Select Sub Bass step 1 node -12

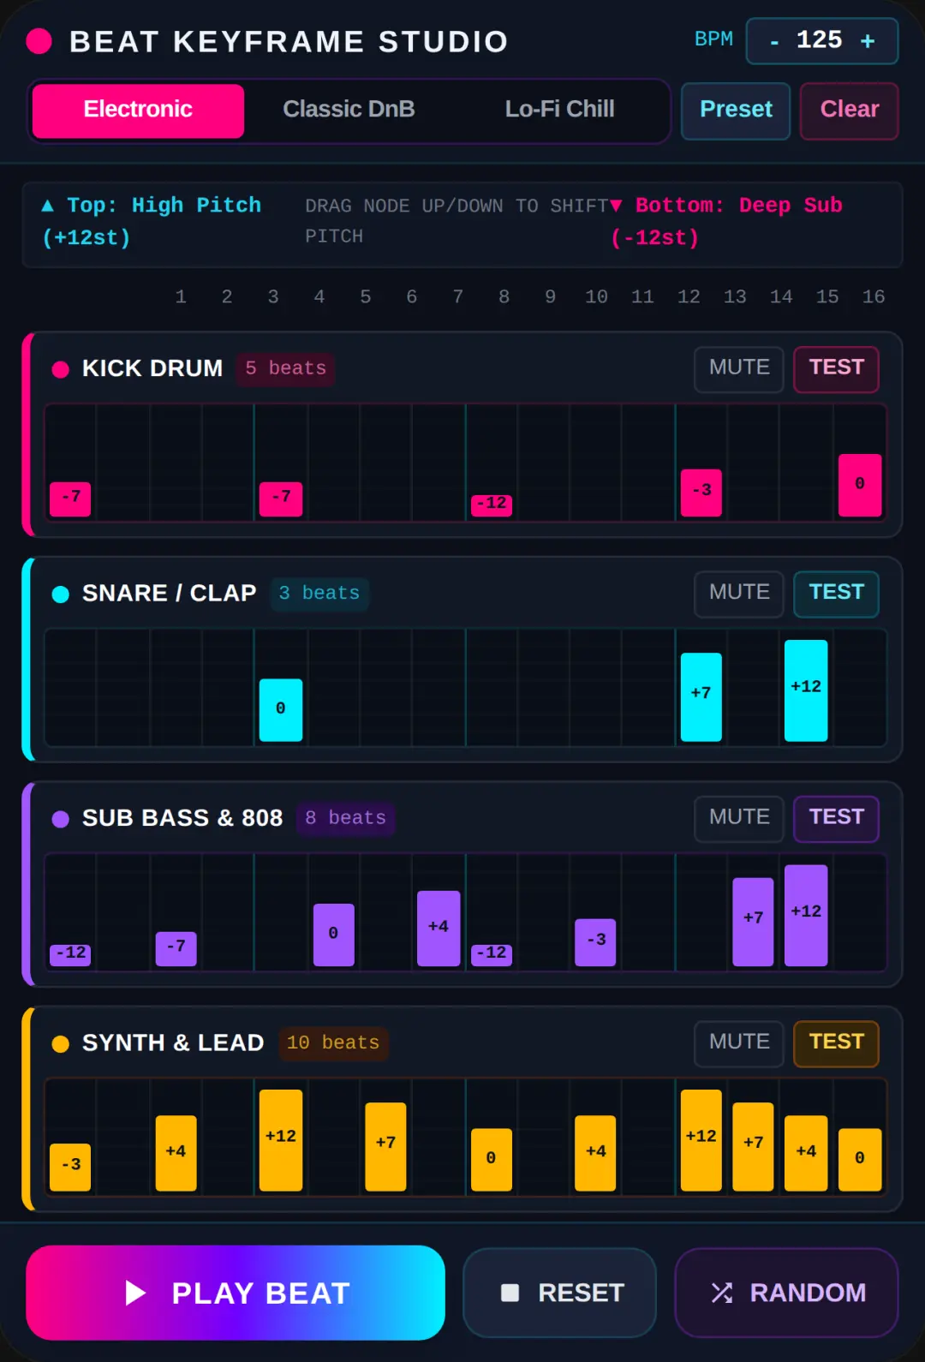click(x=70, y=954)
